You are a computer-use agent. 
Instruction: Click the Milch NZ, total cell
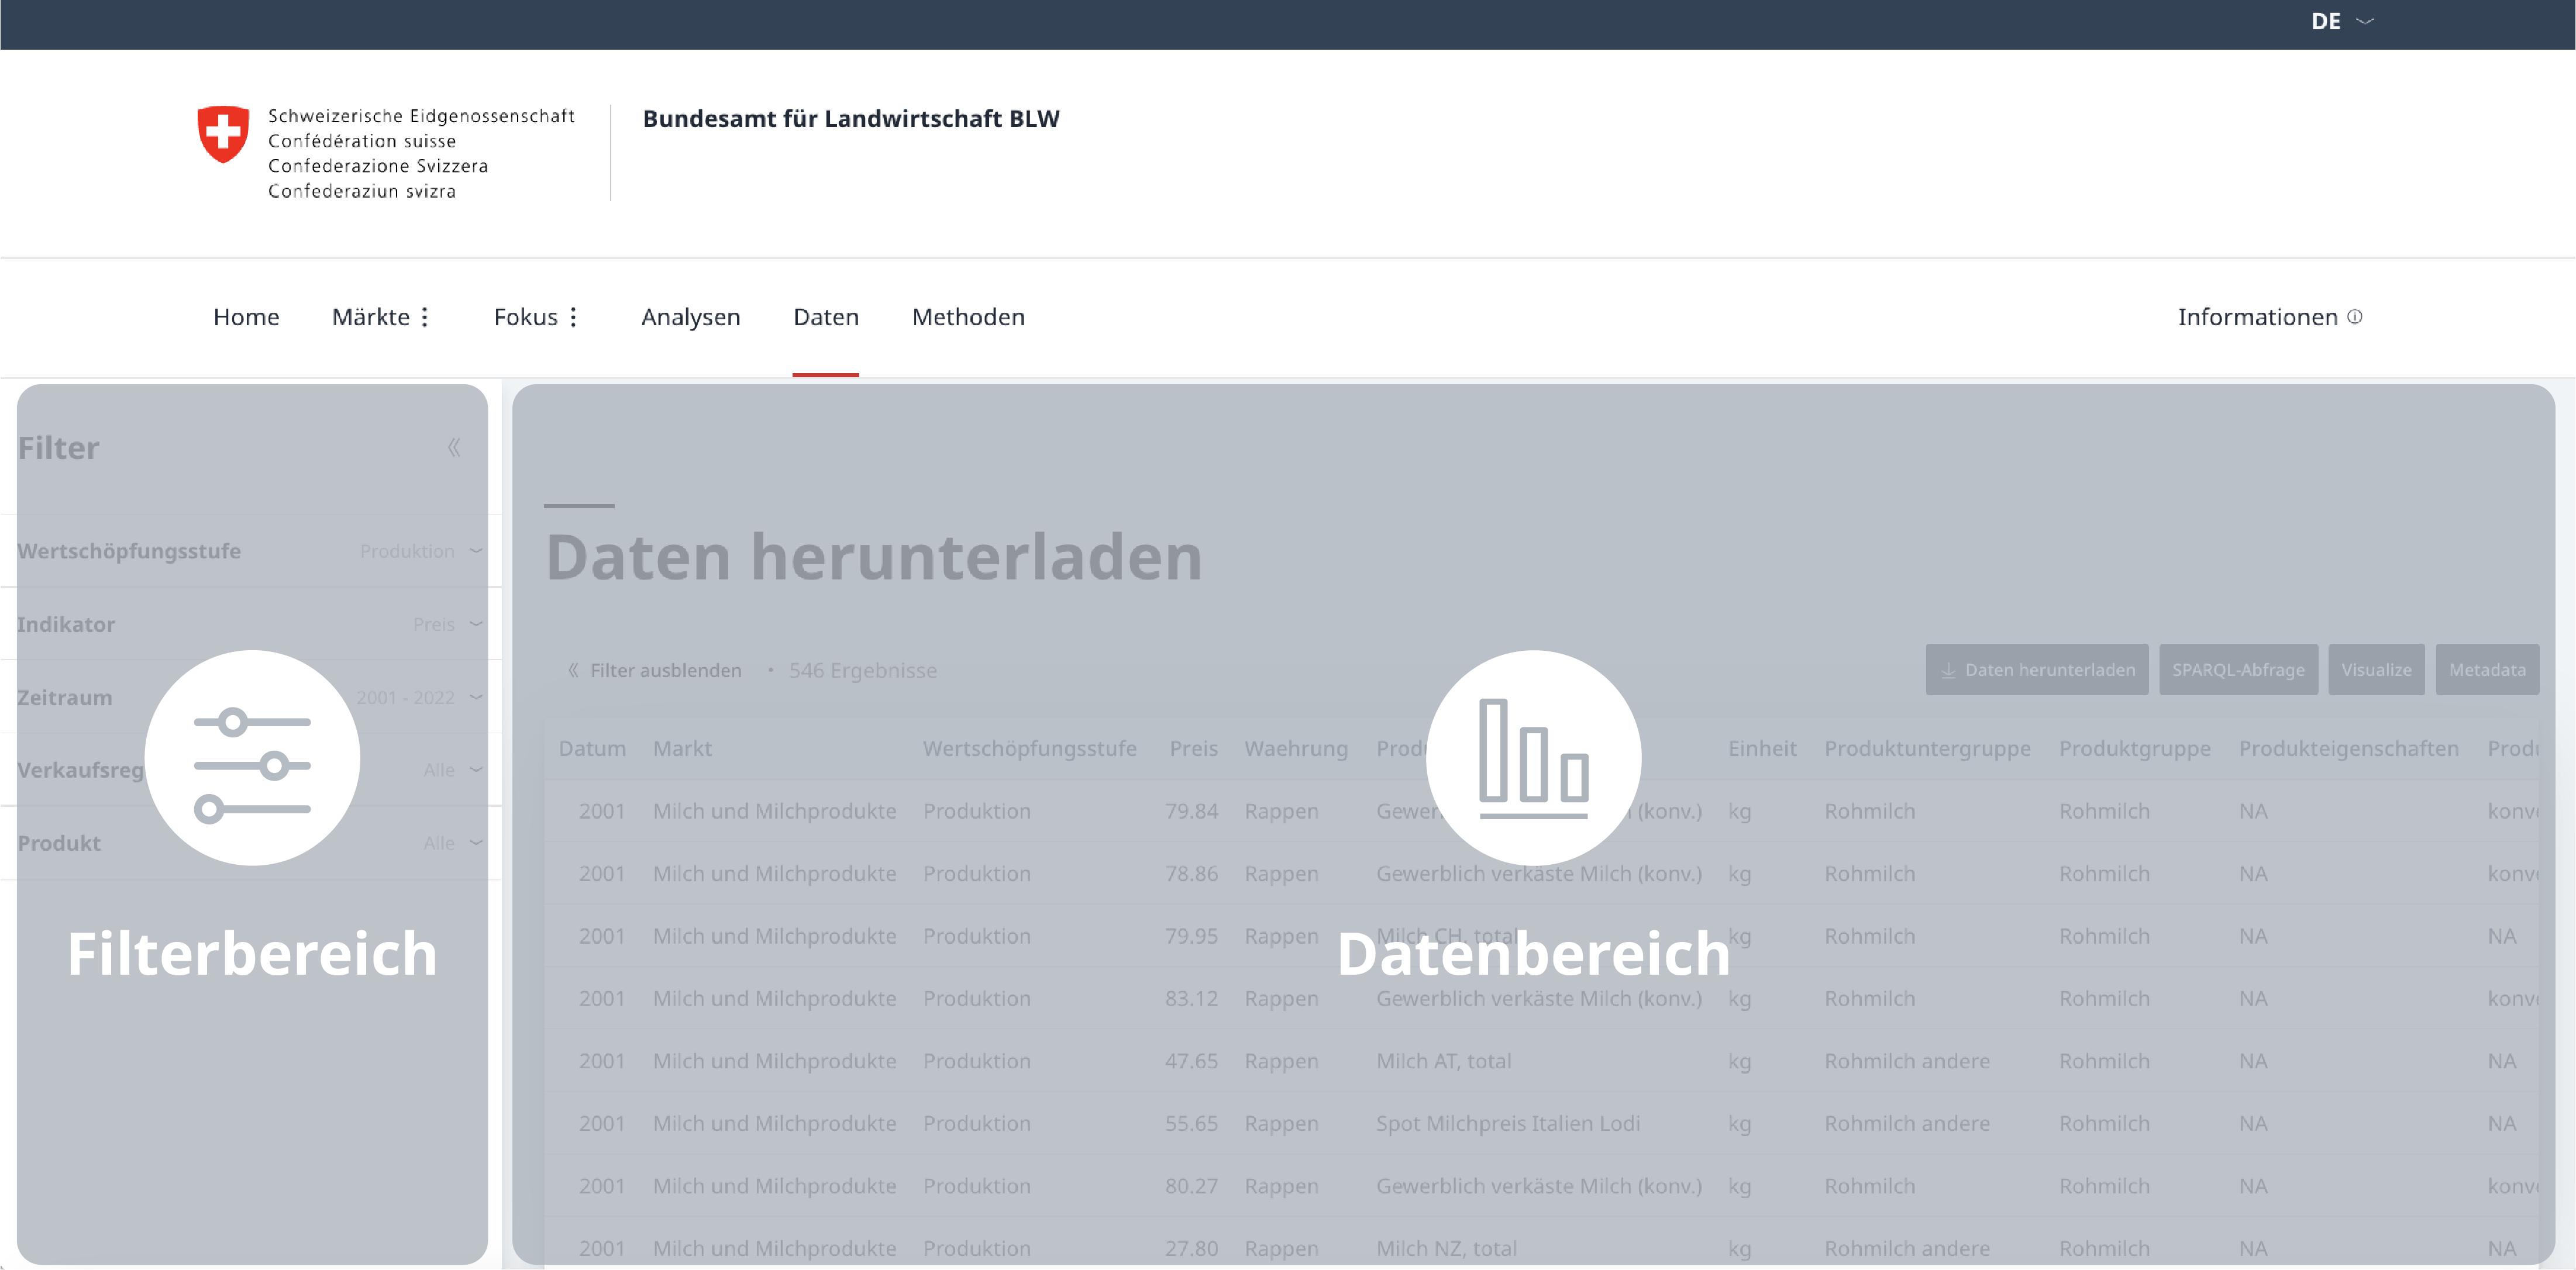point(1446,1249)
